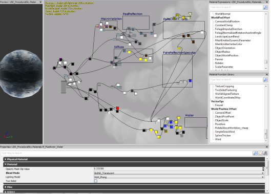Select the MacroVariation comment label
Image resolution: width=271 pixels, height=194 pixels.
111,19
